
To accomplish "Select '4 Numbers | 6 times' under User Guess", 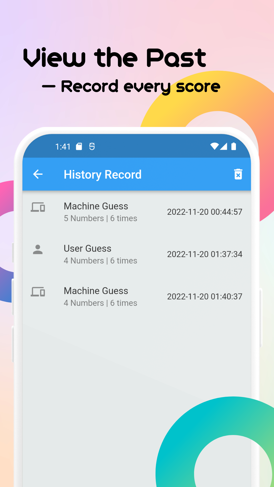I will pos(100,261).
